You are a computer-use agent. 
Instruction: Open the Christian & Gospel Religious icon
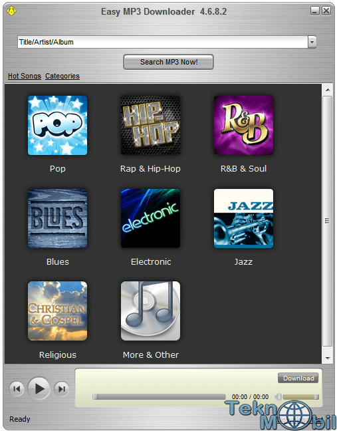[57, 311]
